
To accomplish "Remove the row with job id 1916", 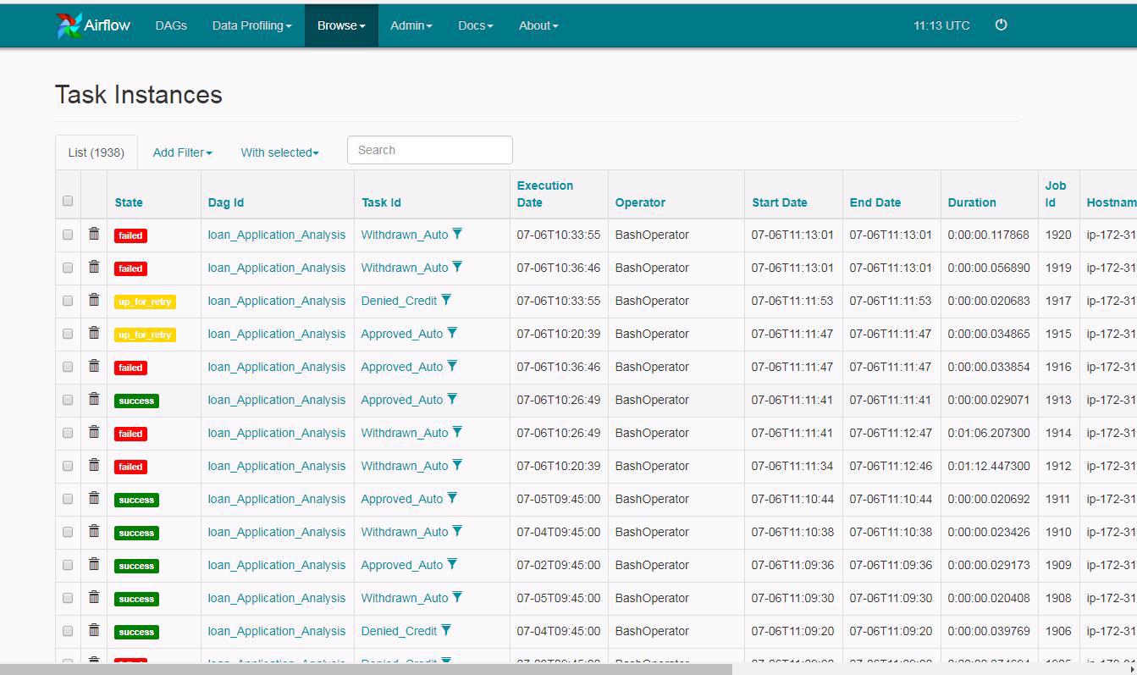I will click(x=94, y=366).
